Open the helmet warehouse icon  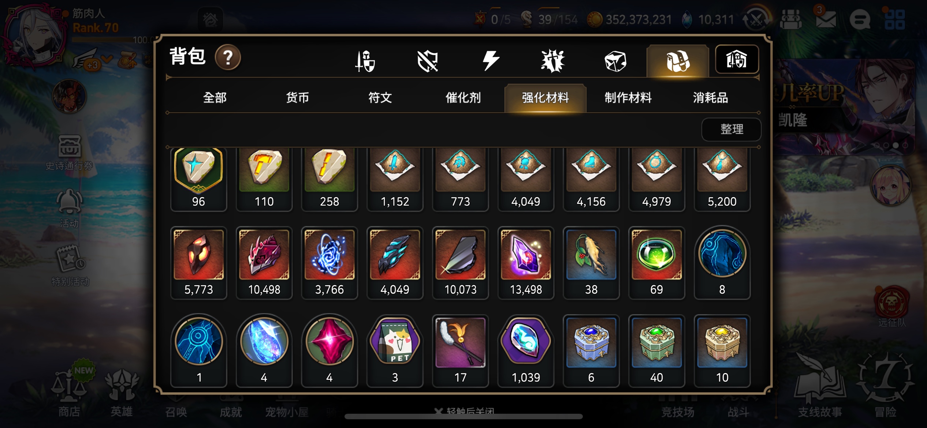pyautogui.click(x=737, y=60)
